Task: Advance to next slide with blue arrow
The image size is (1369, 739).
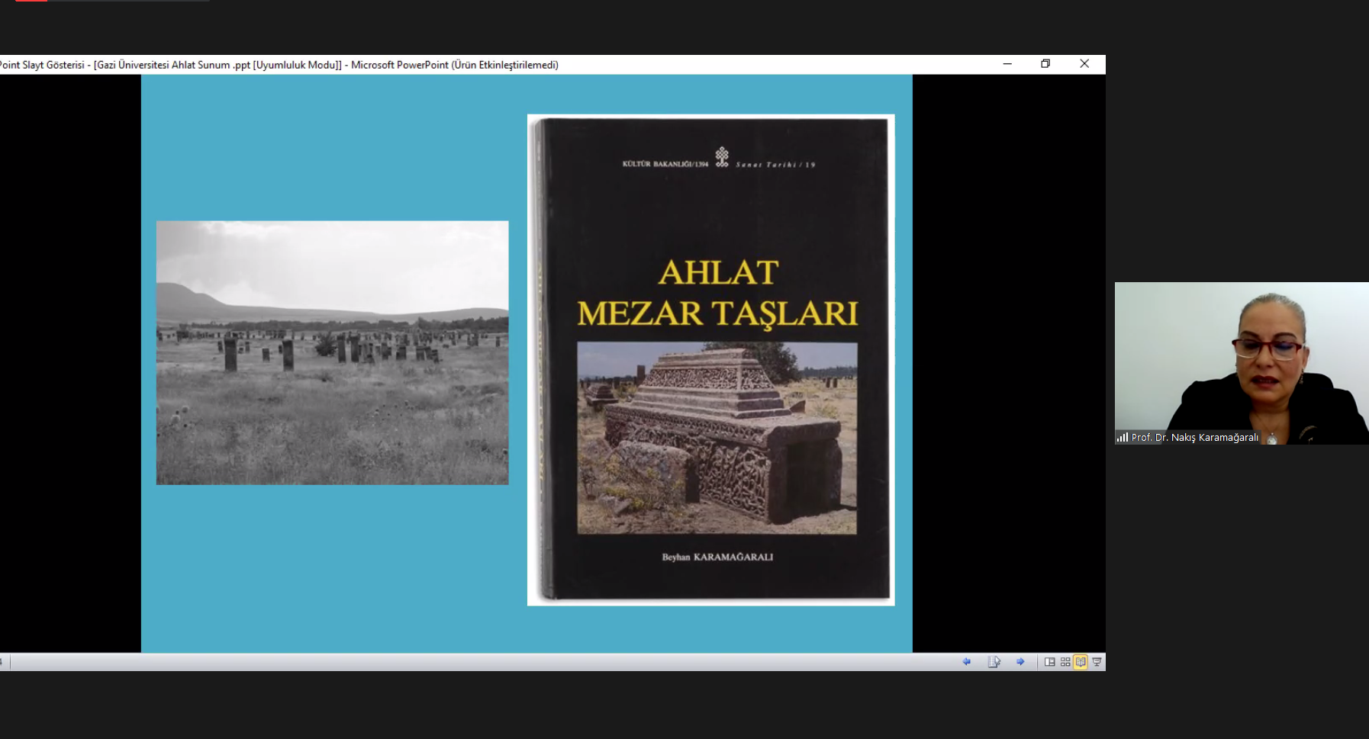Action: [x=1020, y=662]
